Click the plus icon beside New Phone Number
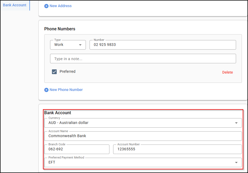Viewport: 248px width, 173px height. [46, 90]
